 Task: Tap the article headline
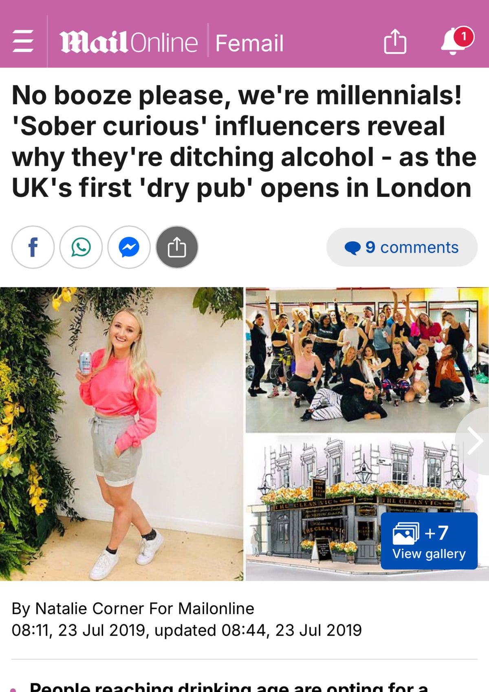(244, 141)
